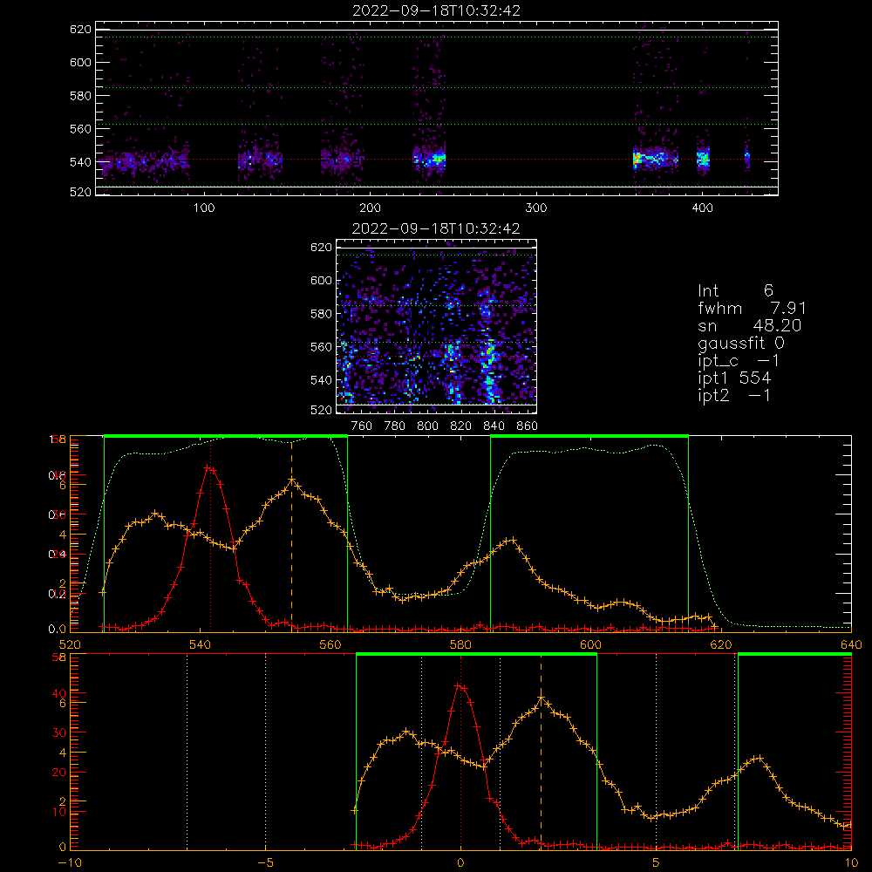Click the x-axis label 640 in the third plot

(x=851, y=645)
